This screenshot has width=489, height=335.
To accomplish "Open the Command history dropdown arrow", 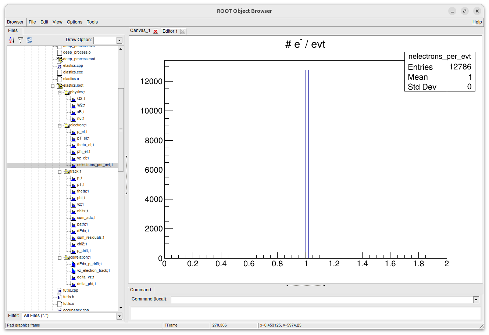I will pyautogui.click(x=476, y=300).
